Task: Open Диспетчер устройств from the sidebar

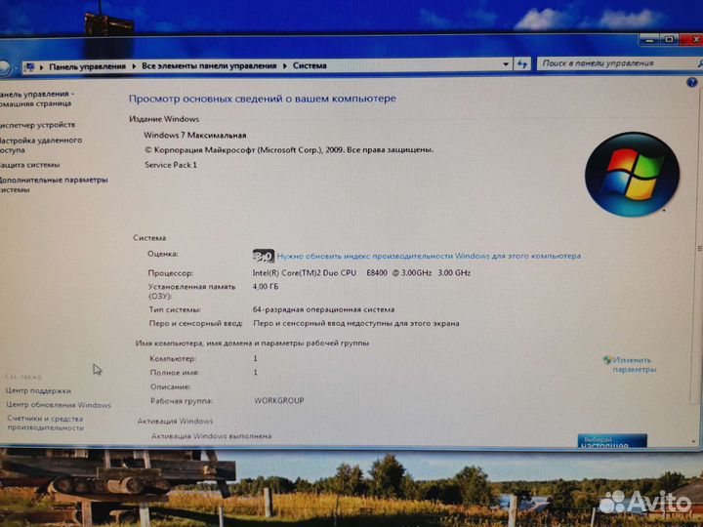Action: tap(38, 125)
